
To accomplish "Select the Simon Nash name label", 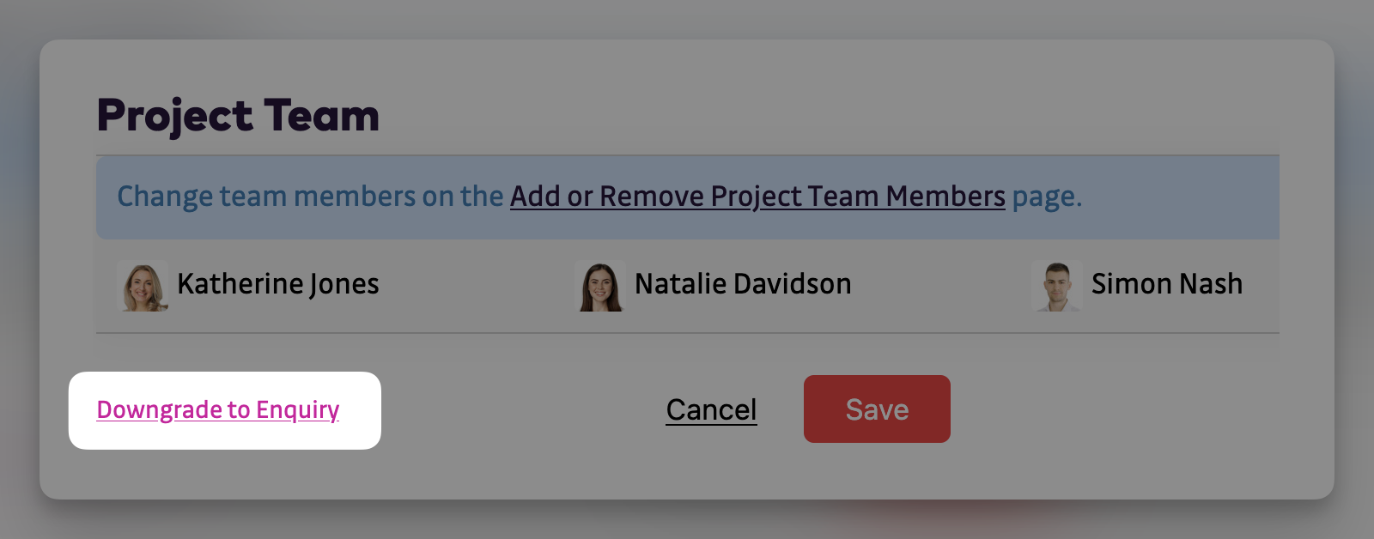I will click(1166, 284).
